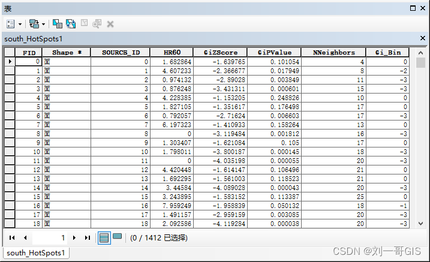Toggle Show selected records view

pos(117,236)
